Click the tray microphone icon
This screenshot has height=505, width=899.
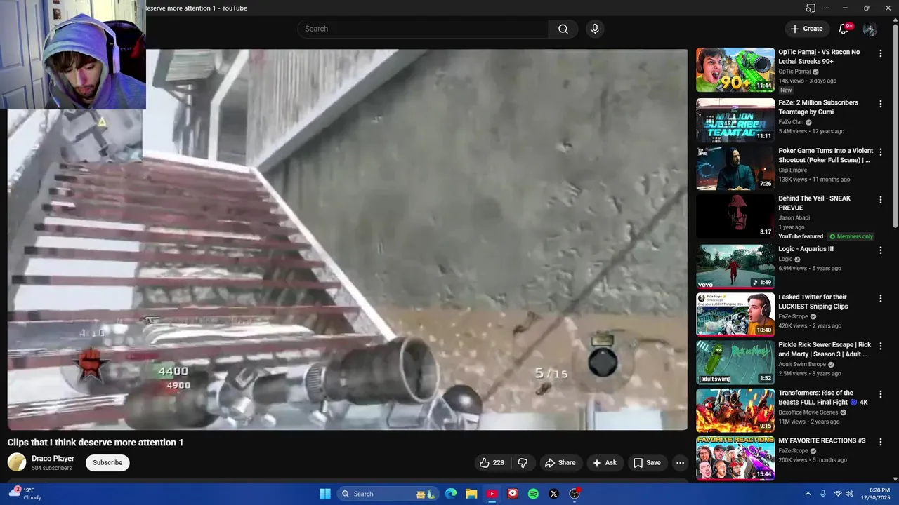(823, 494)
